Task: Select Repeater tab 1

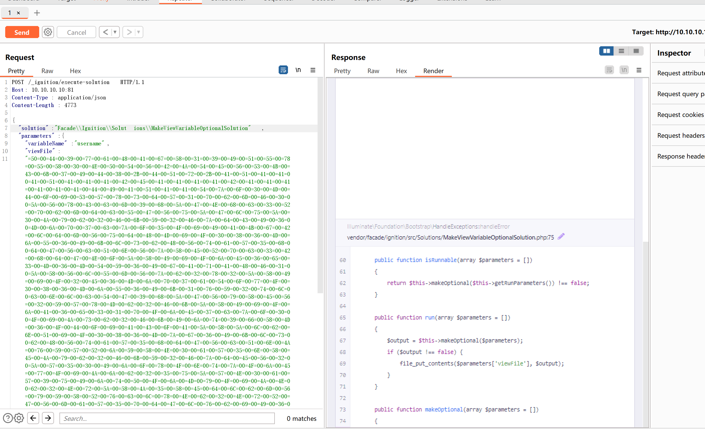Action: (10, 13)
